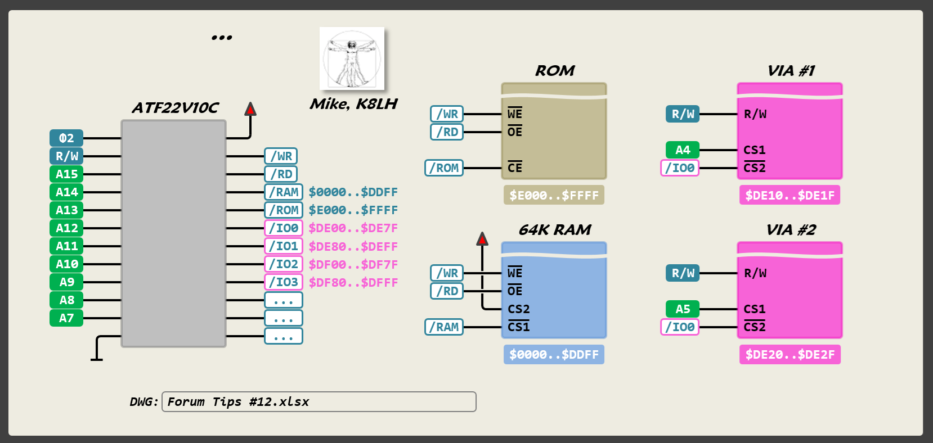
Task: Click the $E000..$FFFF address tag under ROM
Action: coord(554,195)
